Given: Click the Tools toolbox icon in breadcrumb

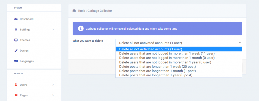Looking at the screenshot, I should click(74, 11).
